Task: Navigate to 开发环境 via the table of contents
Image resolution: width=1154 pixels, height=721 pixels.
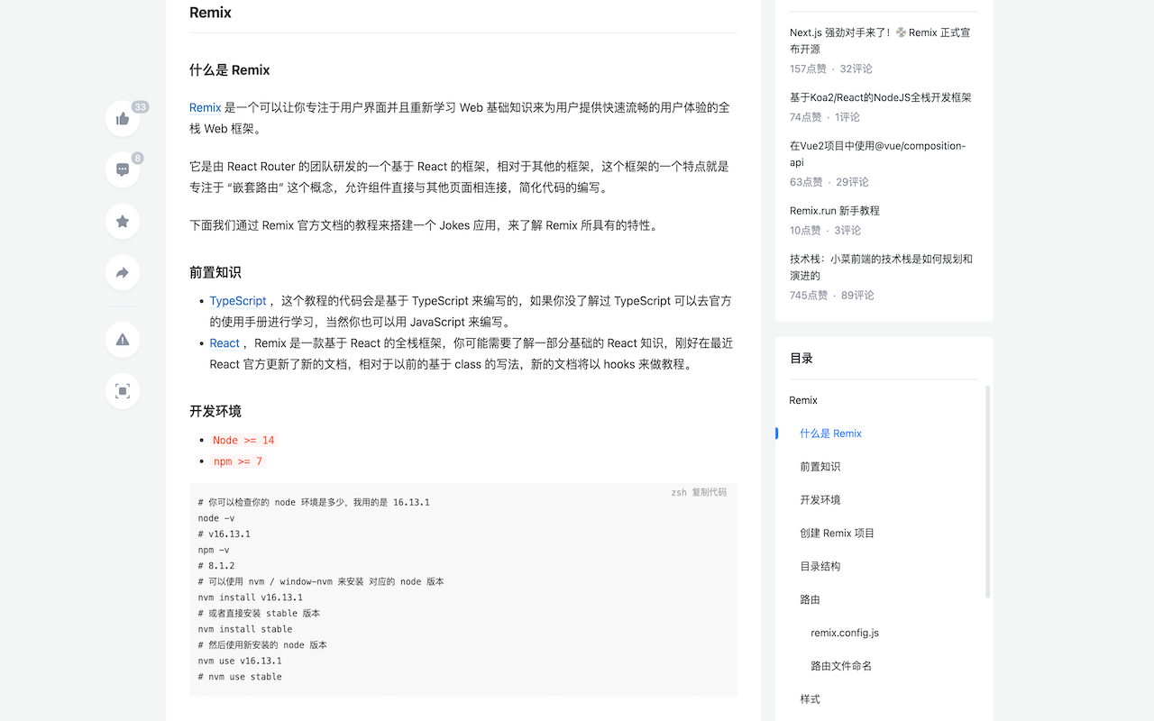Action: 822,499
